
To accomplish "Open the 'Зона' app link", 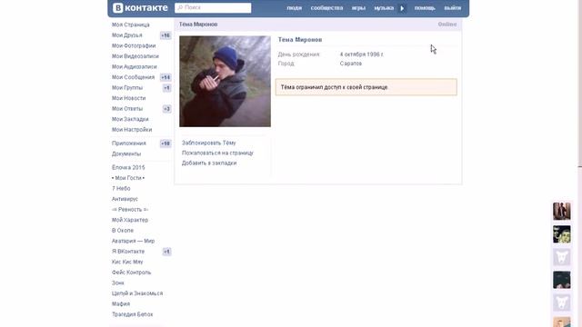I will tap(118, 282).
